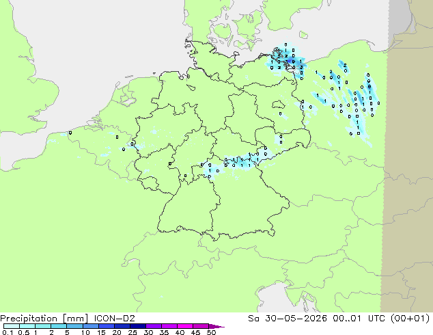Viewport: 433px width, 335px height.
Task: Choose the 25–30 mm dark navy legend box
Action: [137, 326]
